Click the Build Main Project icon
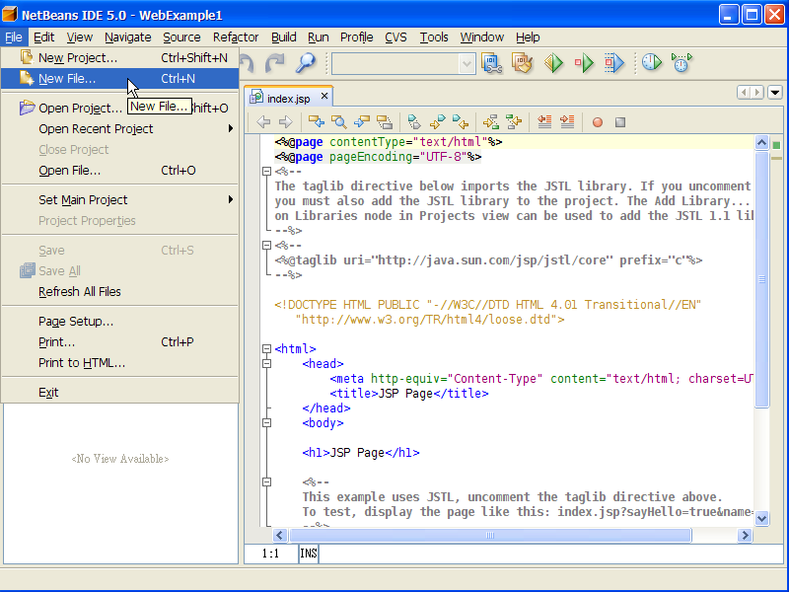 (491, 63)
